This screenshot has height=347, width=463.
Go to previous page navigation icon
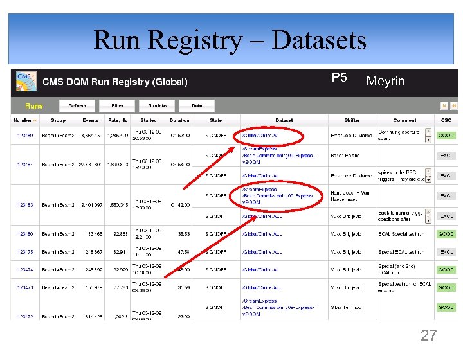[454, 105]
